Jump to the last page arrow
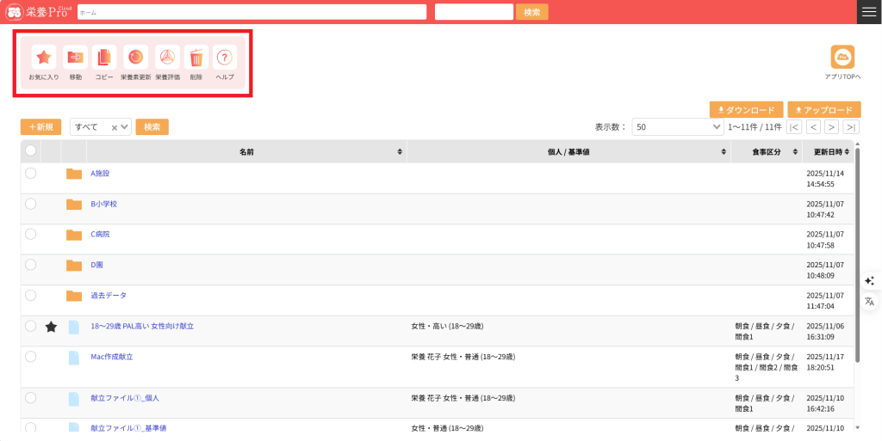Image resolution: width=882 pixels, height=441 pixels. (851, 127)
